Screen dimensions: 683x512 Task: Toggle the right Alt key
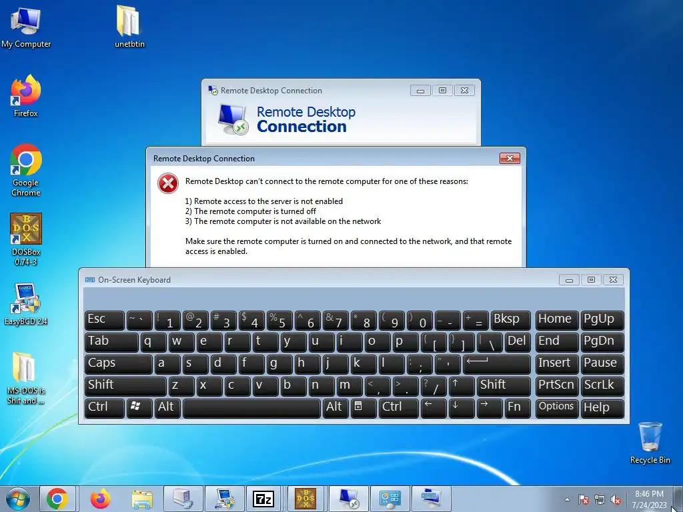coord(335,408)
